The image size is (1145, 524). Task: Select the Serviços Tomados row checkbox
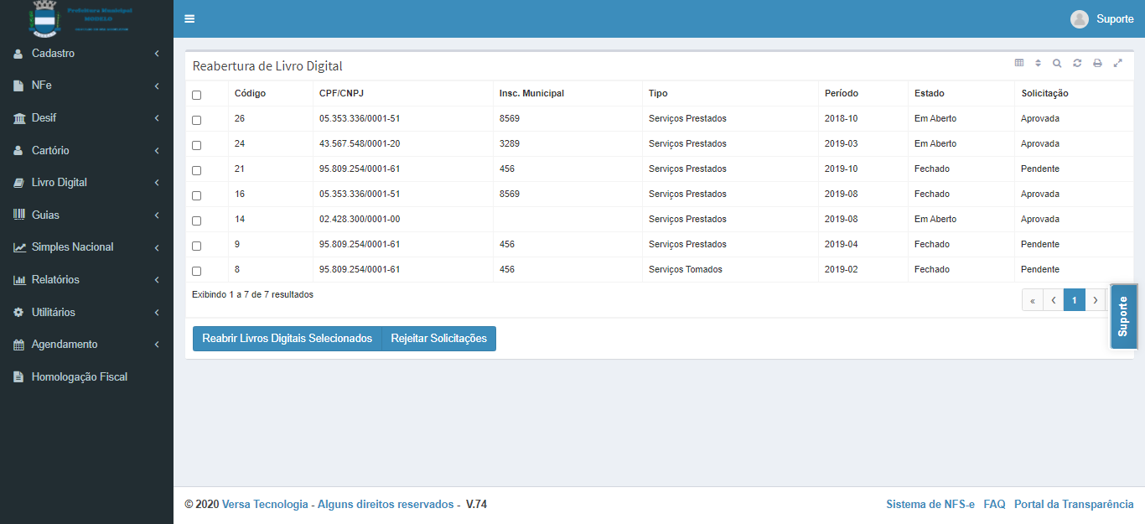(196, 271)
